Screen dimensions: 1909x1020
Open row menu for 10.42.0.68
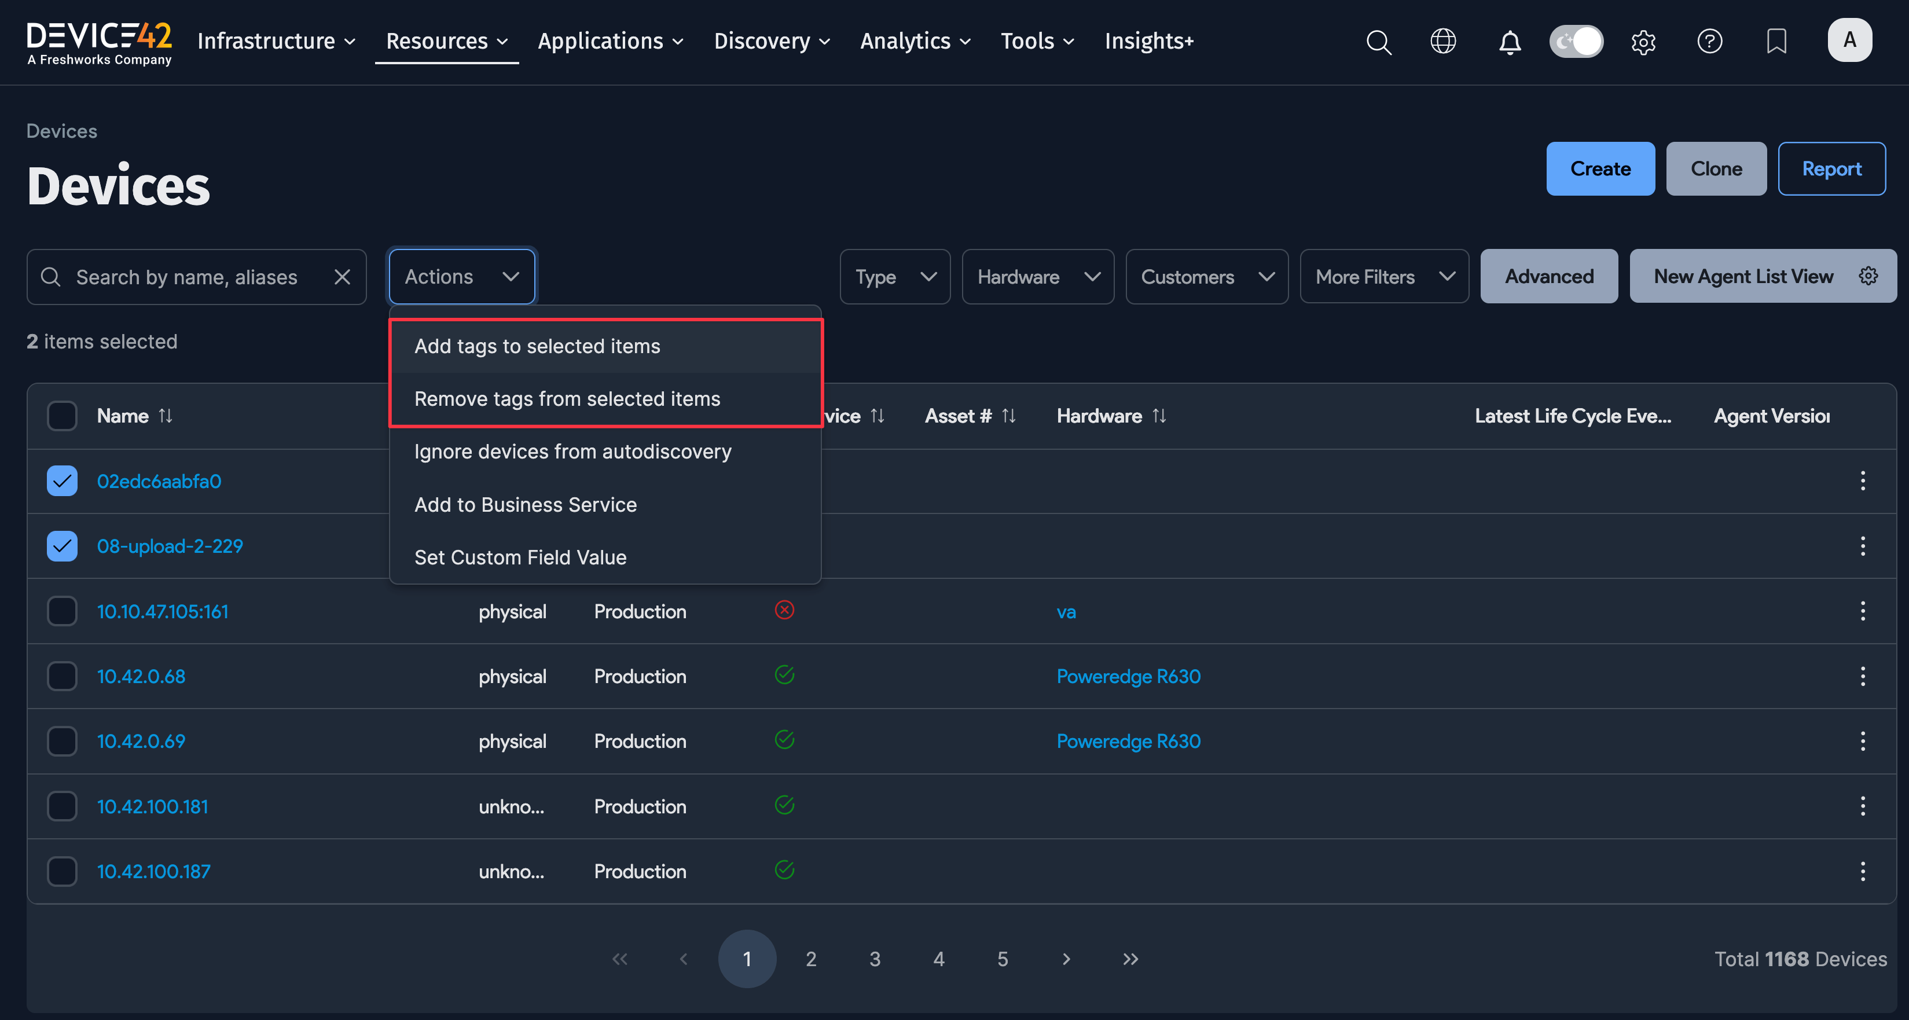coord(1862,676)
